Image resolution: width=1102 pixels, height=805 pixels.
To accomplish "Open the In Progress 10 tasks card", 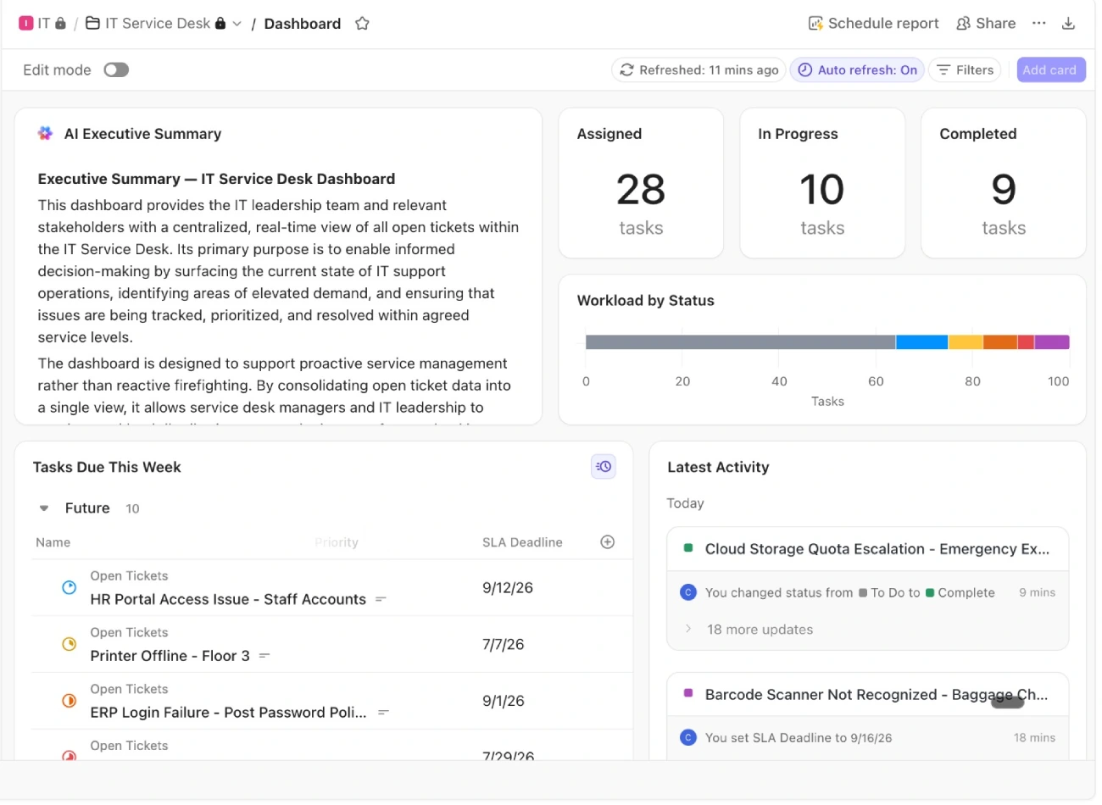I will tap(822, 183).
